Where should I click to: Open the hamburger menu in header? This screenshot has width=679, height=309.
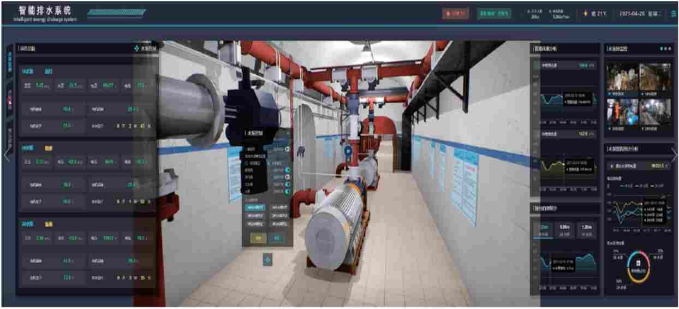point(674,14)
